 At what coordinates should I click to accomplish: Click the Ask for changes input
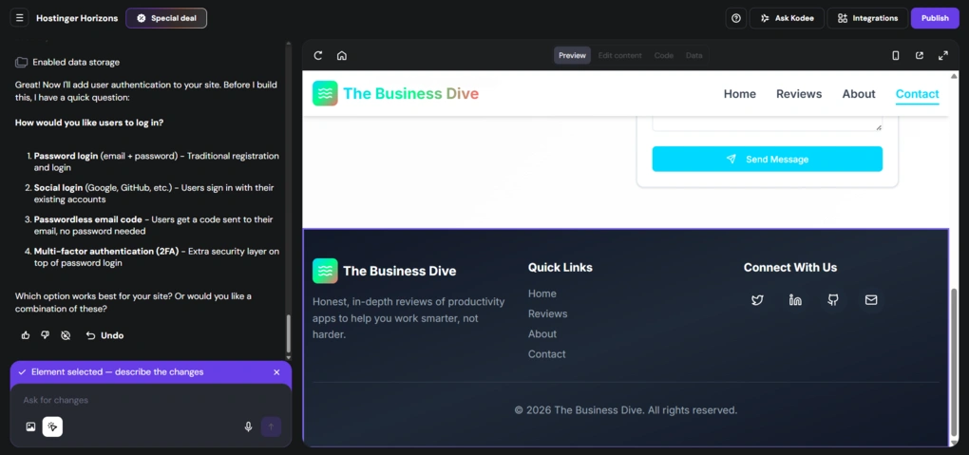[x=151, y=400]
